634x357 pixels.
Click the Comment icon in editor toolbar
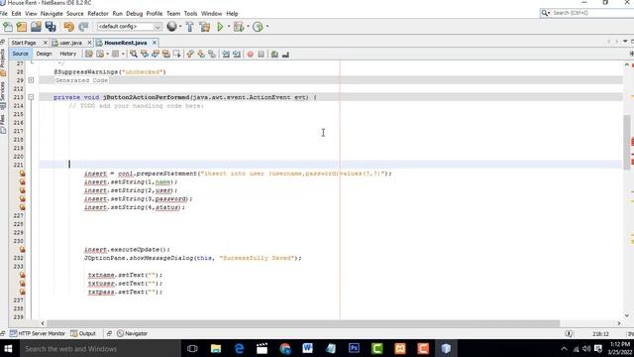[x=274, y=54]
